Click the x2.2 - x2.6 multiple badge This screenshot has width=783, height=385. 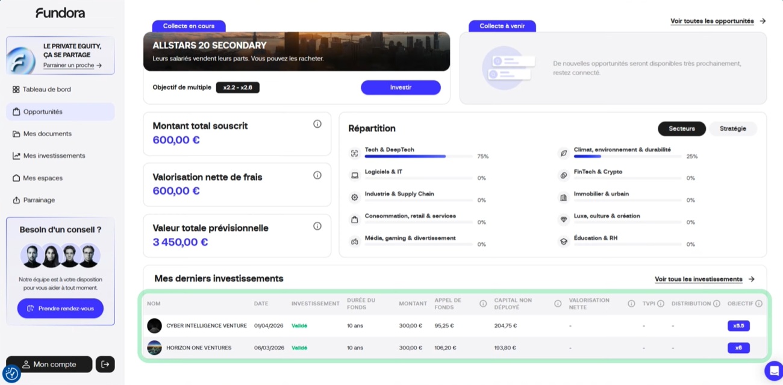(238, 87)
